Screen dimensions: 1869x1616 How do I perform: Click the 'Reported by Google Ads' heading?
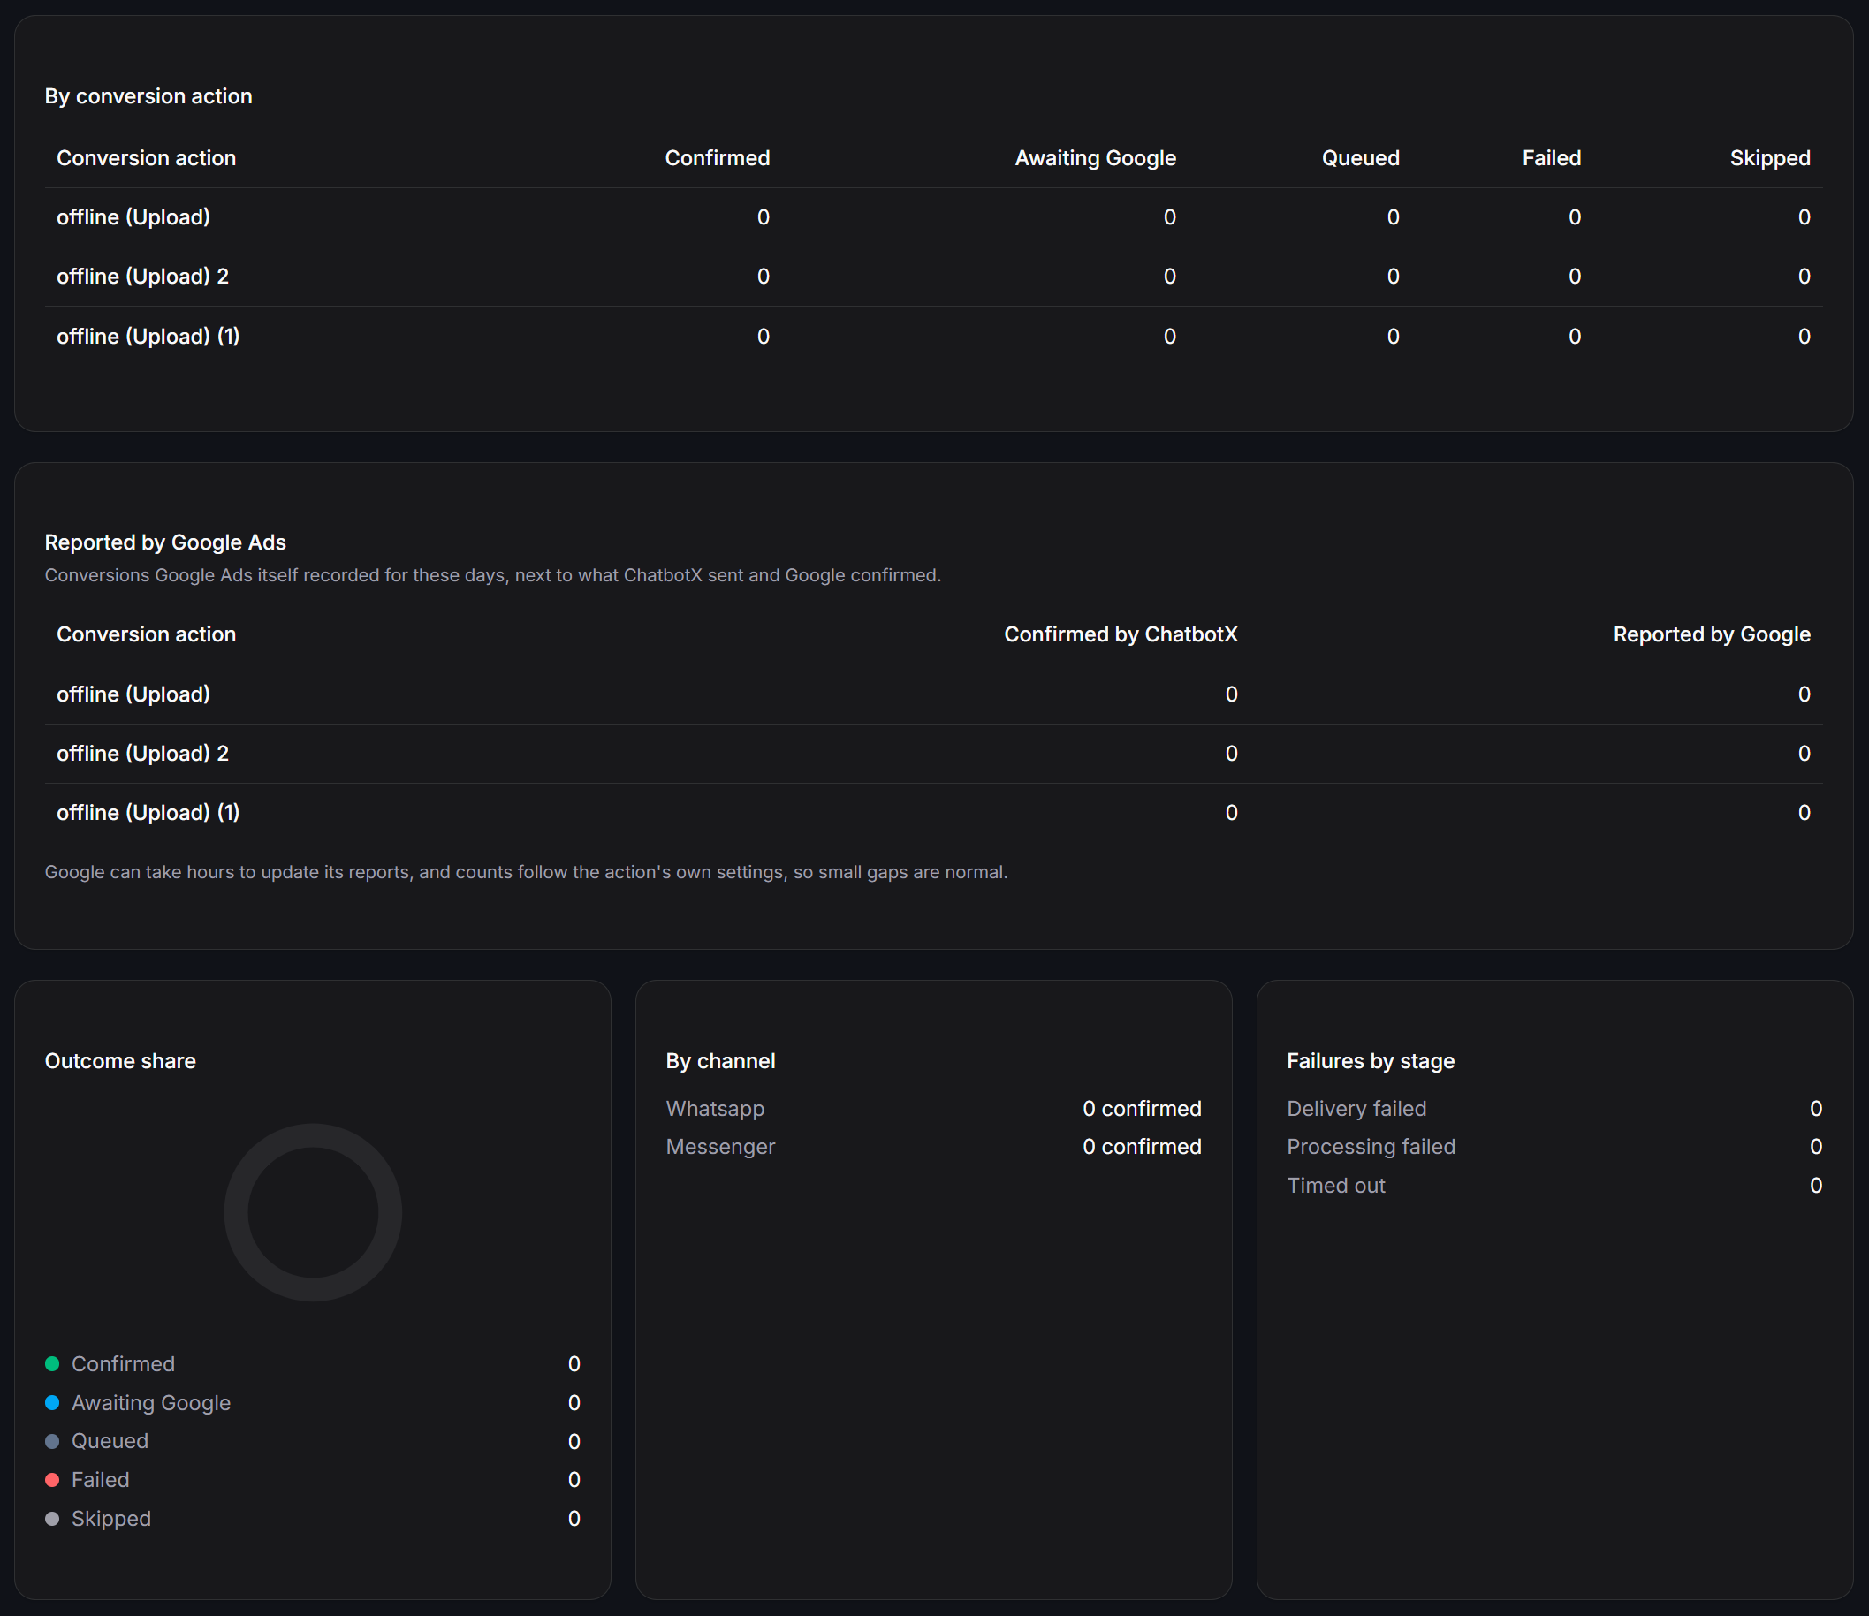(x=165, y=542)
